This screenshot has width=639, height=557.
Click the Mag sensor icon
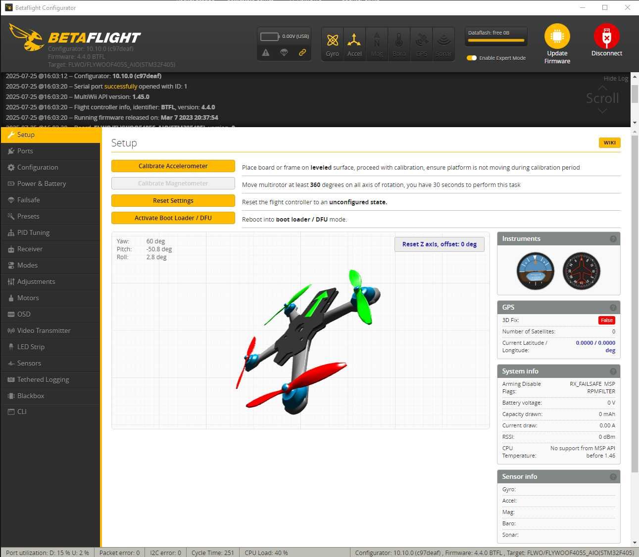(377, 44)
